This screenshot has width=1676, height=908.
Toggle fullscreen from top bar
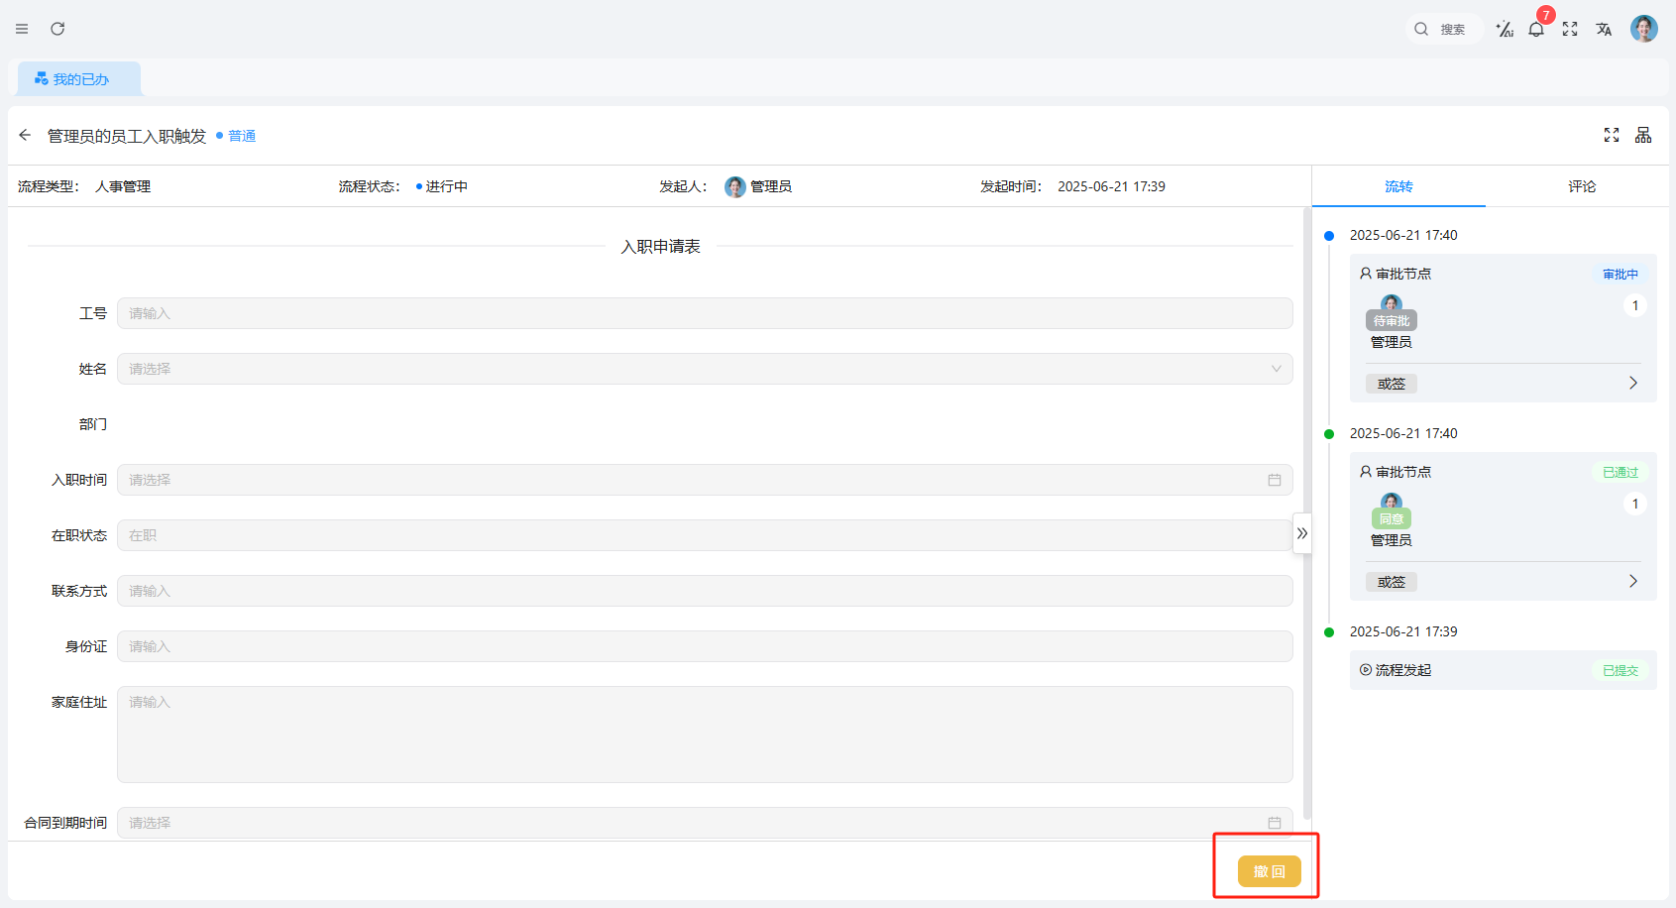coord(1570,29)
